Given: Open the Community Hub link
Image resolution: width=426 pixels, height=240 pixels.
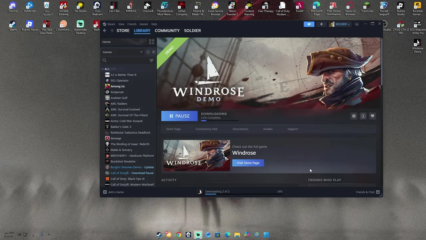Looking at the screenshot, I should coord(206,129).
